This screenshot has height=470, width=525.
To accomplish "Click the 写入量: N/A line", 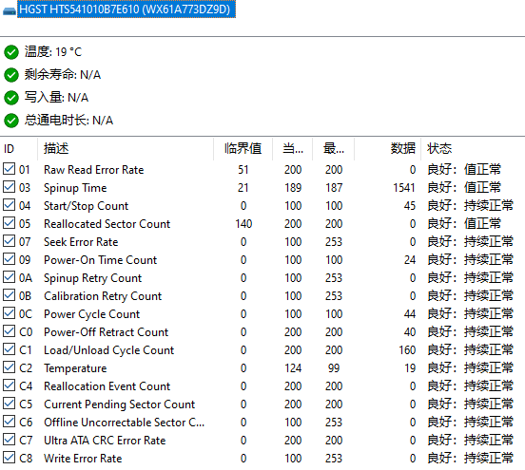I will pyautogui.click(x=56, y=98).
